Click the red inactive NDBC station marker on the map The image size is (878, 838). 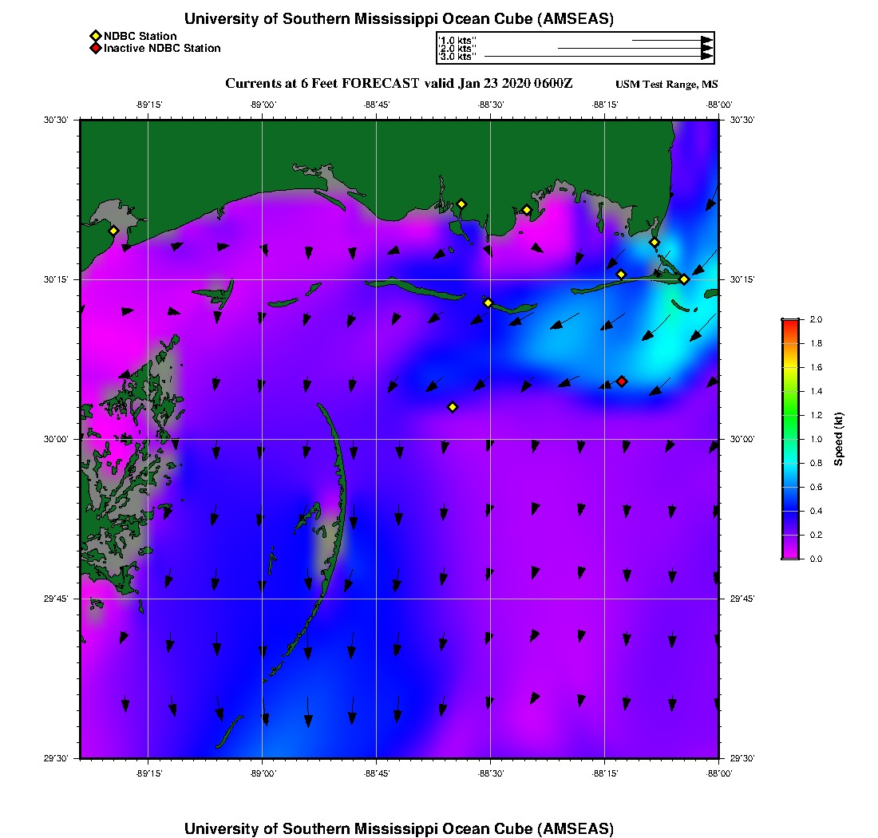point(622,381)
